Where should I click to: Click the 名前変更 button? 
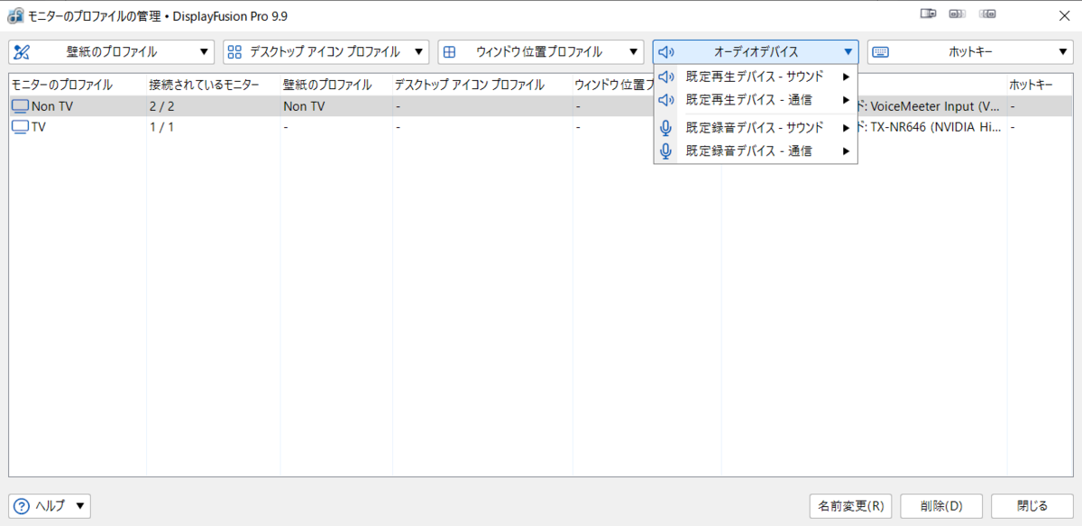click(850, 505)
